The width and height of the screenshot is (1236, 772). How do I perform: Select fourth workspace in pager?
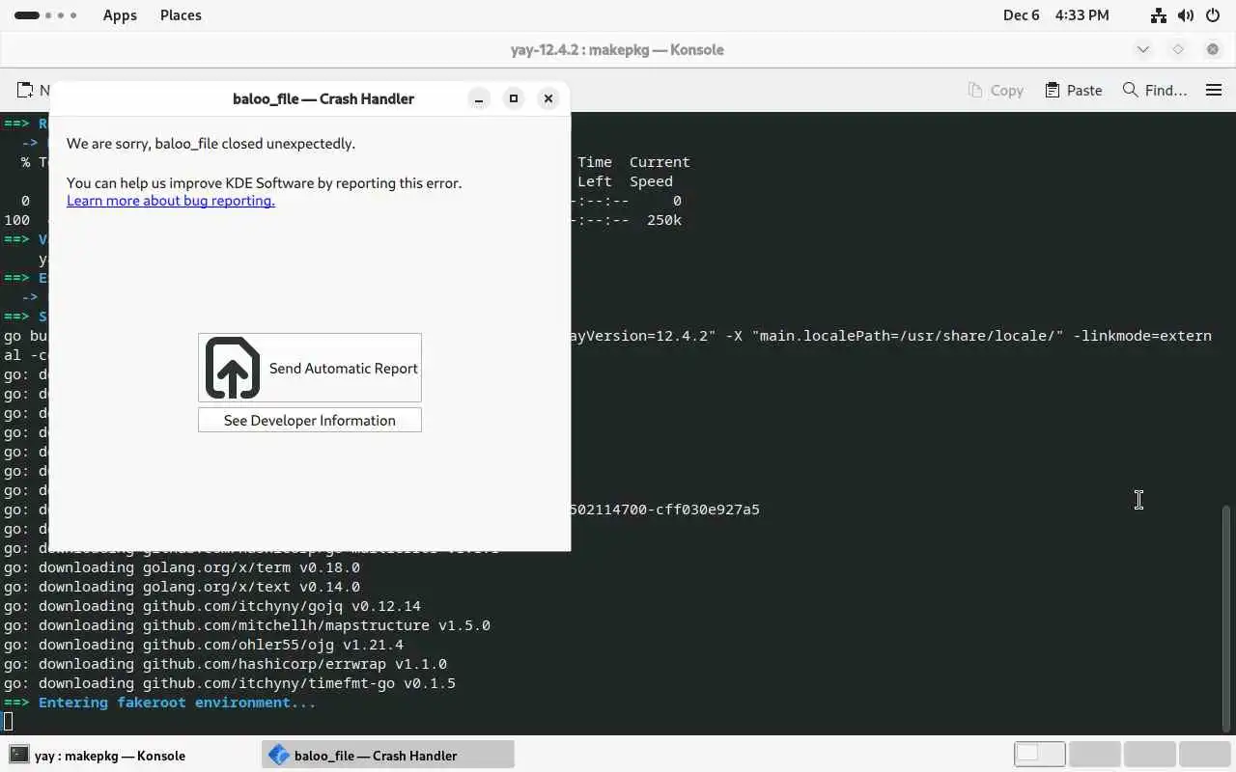[1204, 754]
